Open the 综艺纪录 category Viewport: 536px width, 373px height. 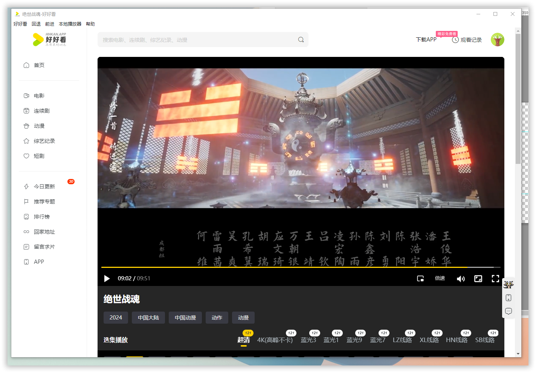point(44,141)
